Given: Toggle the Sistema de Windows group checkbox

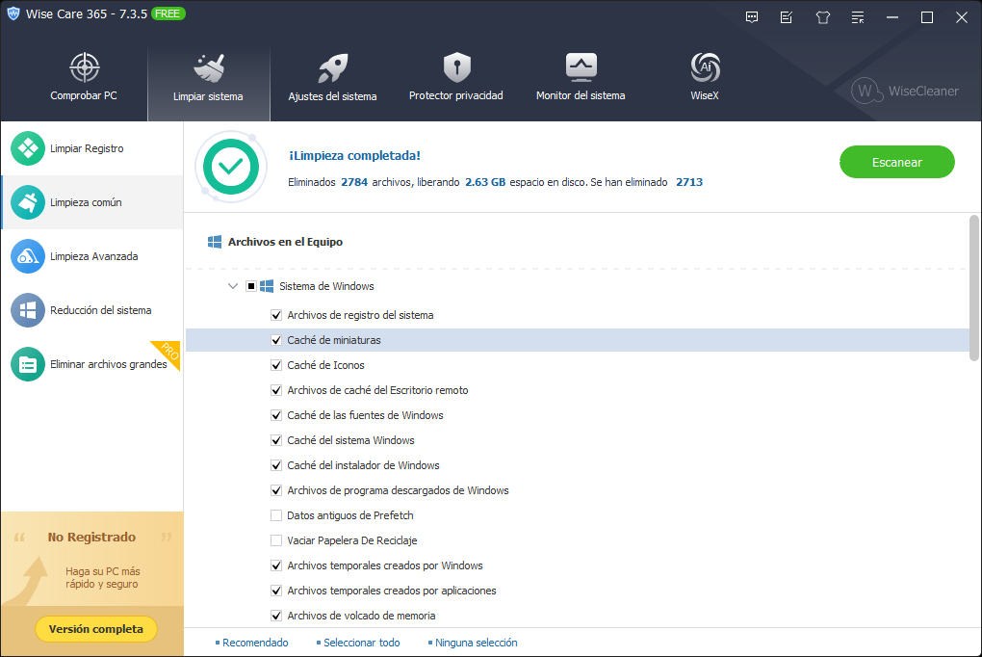Looking at the screenshot, I should [x=250, y=286].
